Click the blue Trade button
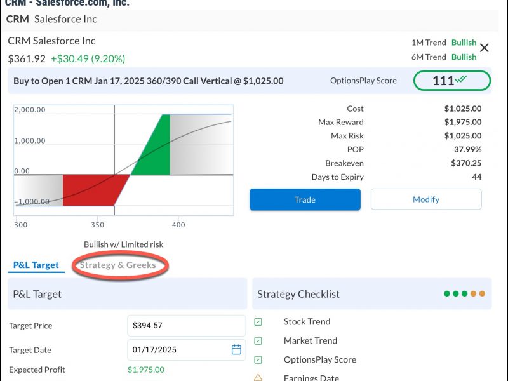This screenshot has width=508, height=381. [x=305, y=199]
